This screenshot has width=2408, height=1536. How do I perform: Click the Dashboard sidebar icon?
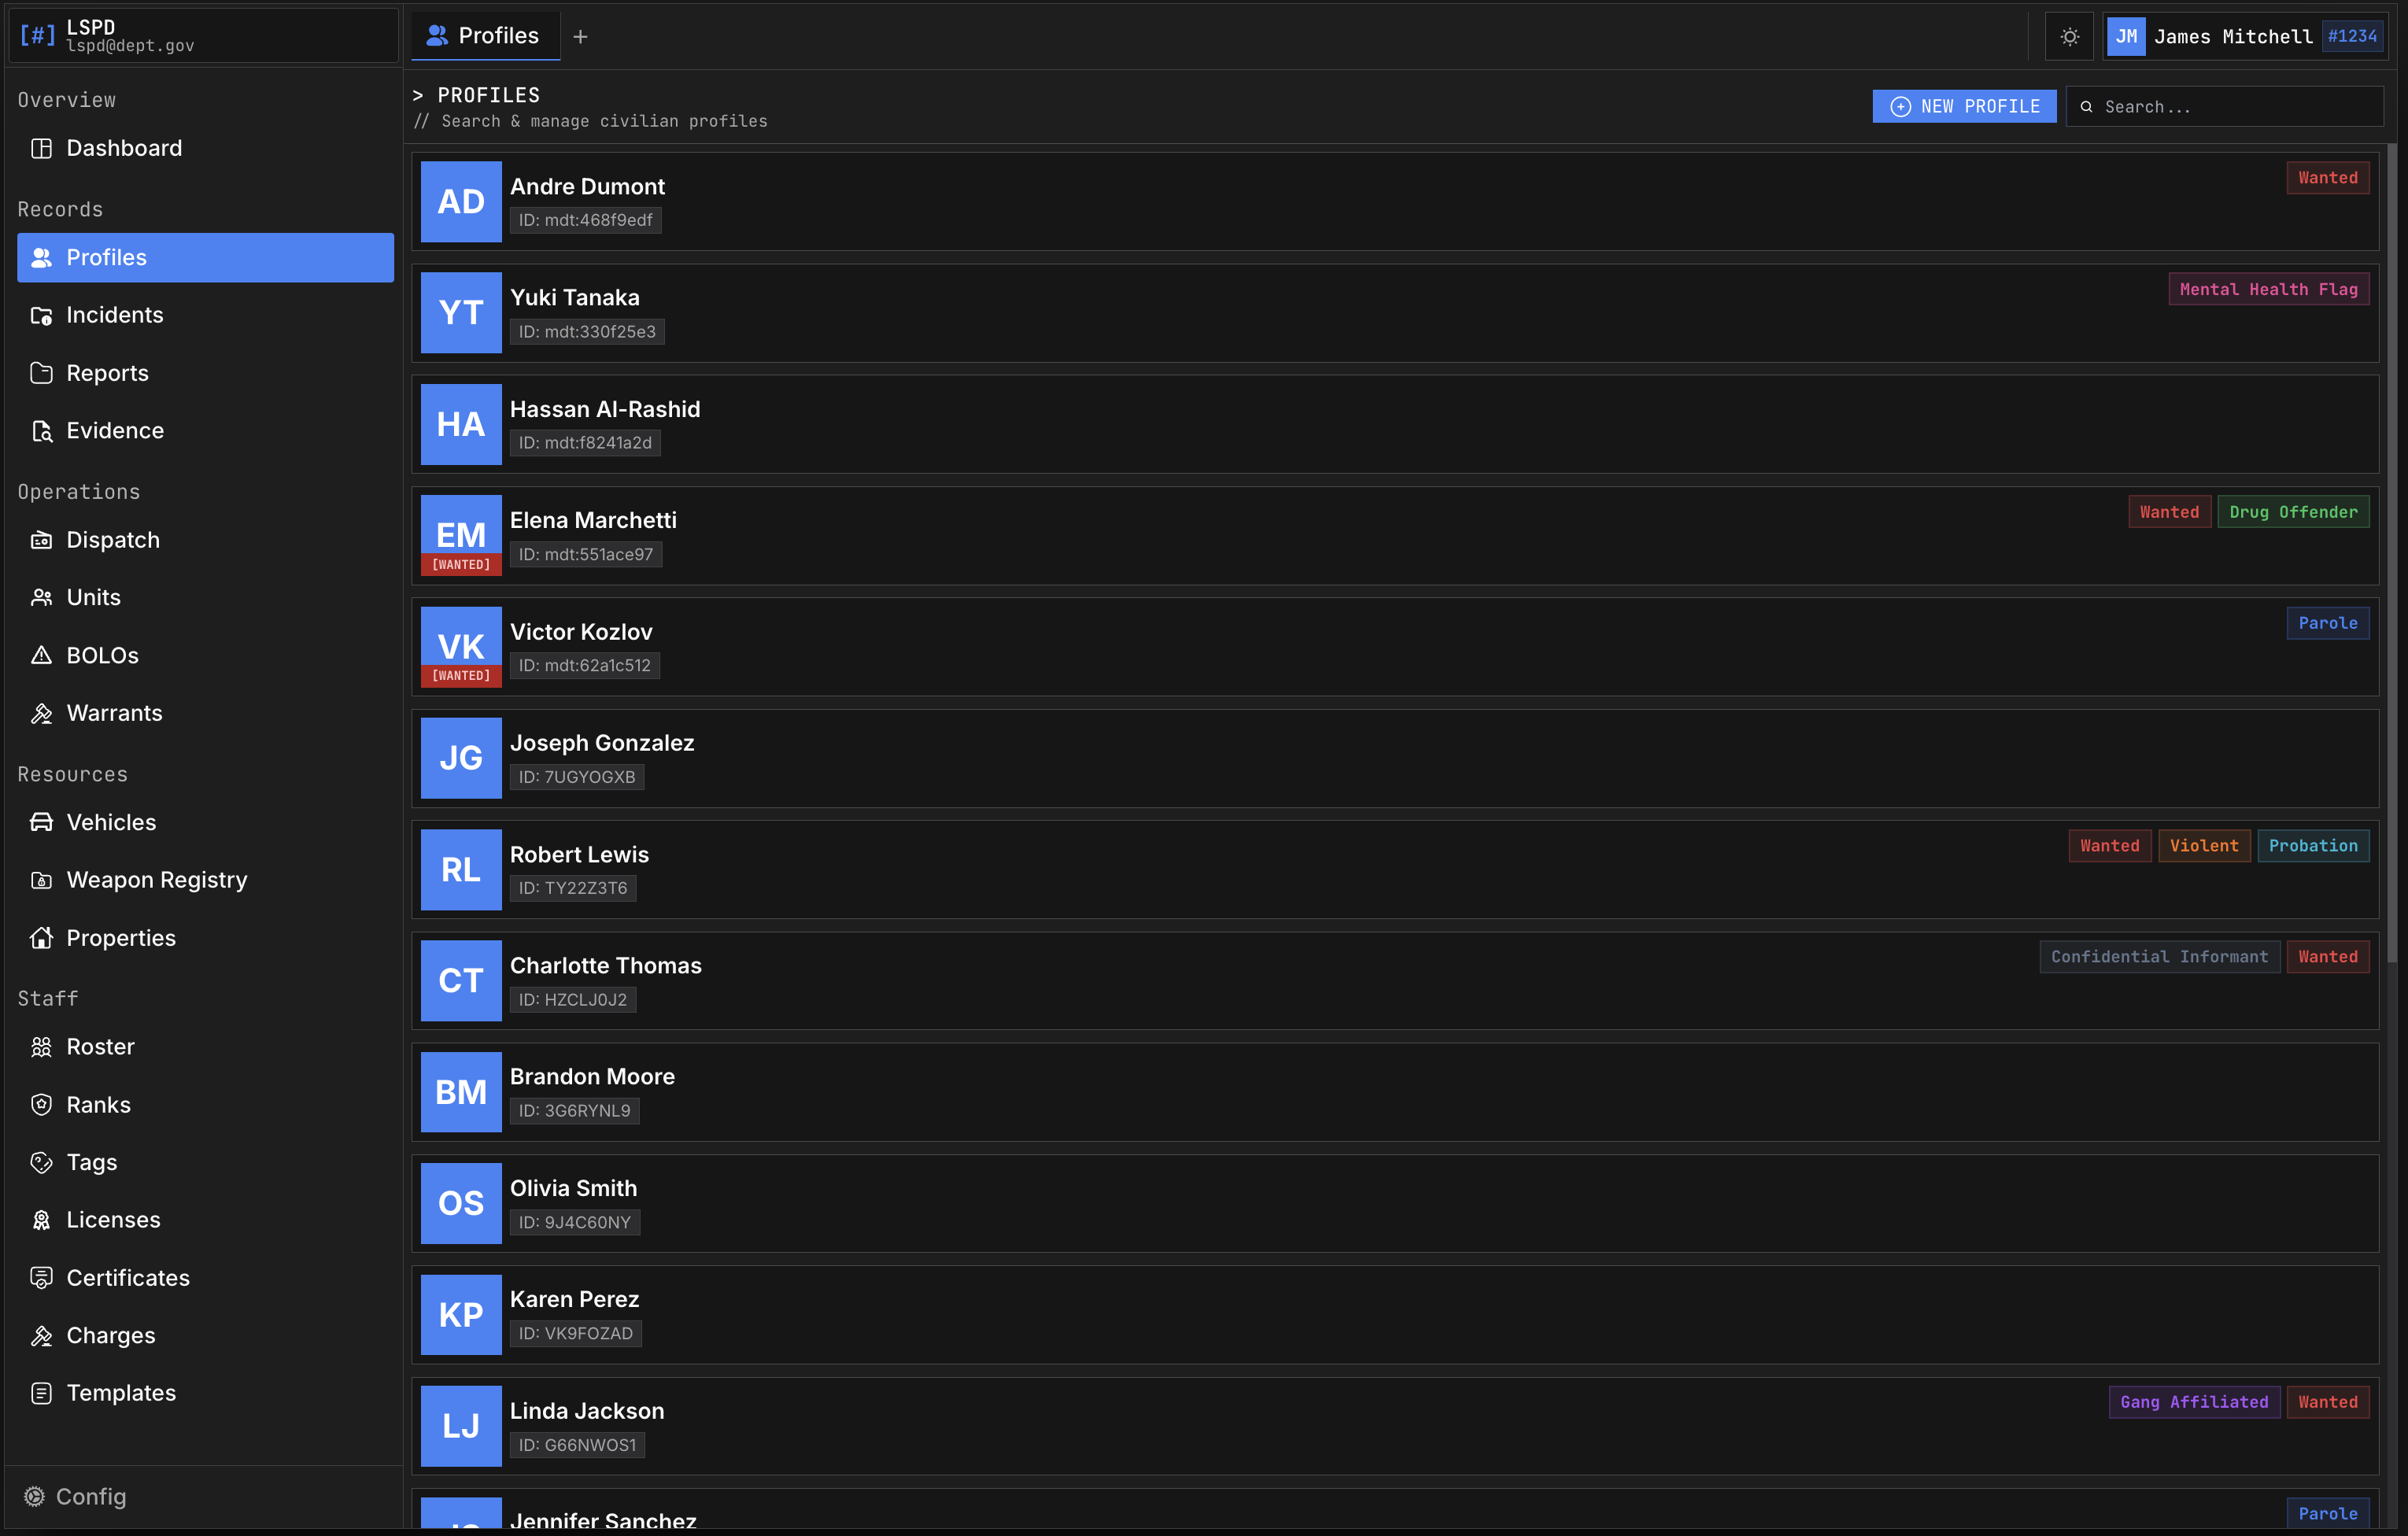pyautogui.click(x=41, y=148)
